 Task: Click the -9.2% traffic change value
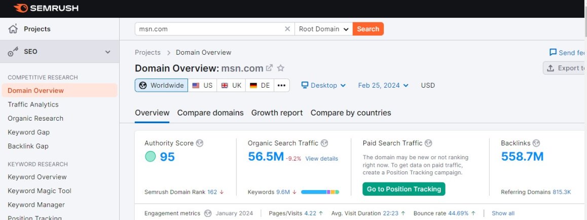[293, 159]
